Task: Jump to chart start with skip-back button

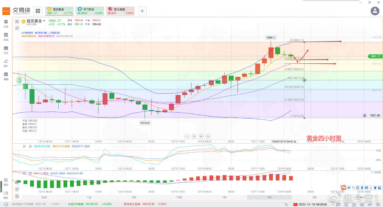Action: (194, 136)
